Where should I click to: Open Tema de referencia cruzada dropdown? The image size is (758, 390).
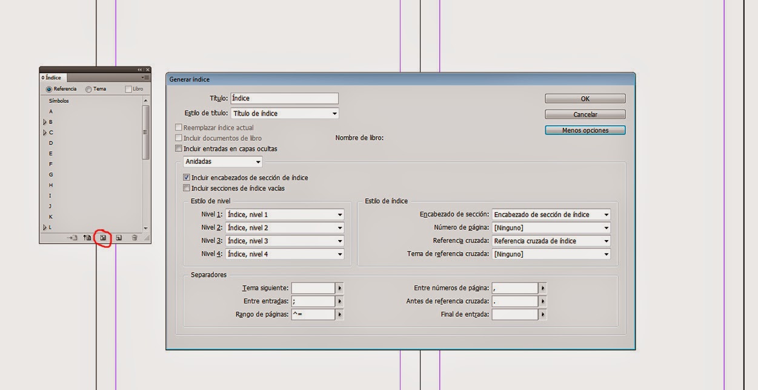click(551, 255)
